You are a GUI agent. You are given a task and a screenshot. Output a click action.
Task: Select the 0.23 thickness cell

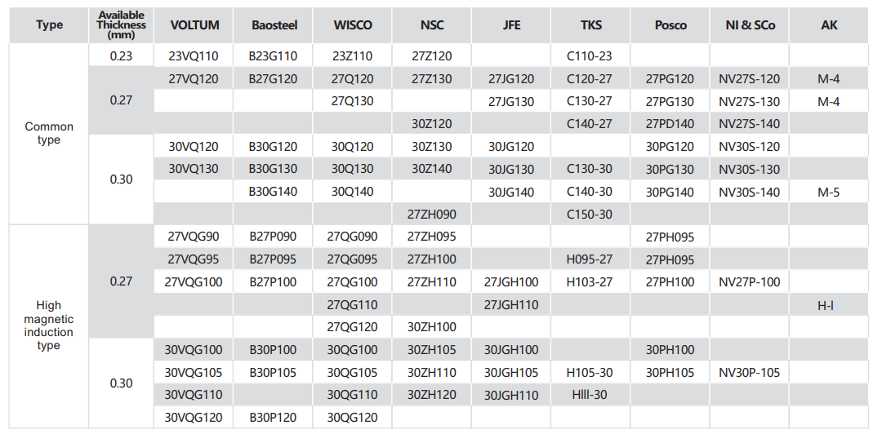click(x=121, y=56)
